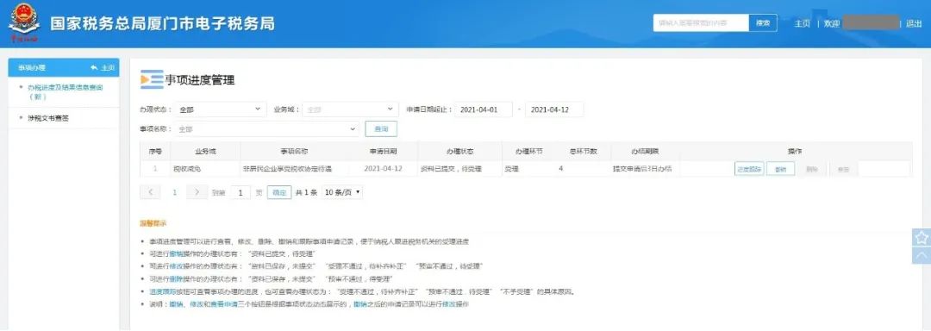The image size is (931, 331).
Task: Click the star favorite icon on right edge
Action: [x=922, y=237]
